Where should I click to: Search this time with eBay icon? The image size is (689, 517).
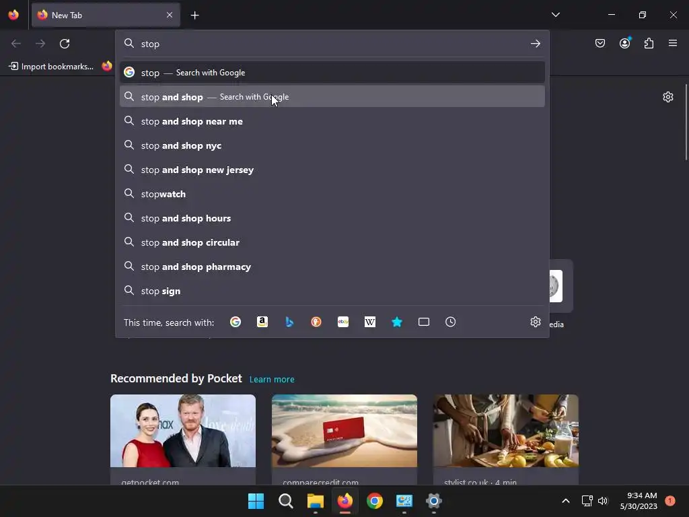[343, 322]
